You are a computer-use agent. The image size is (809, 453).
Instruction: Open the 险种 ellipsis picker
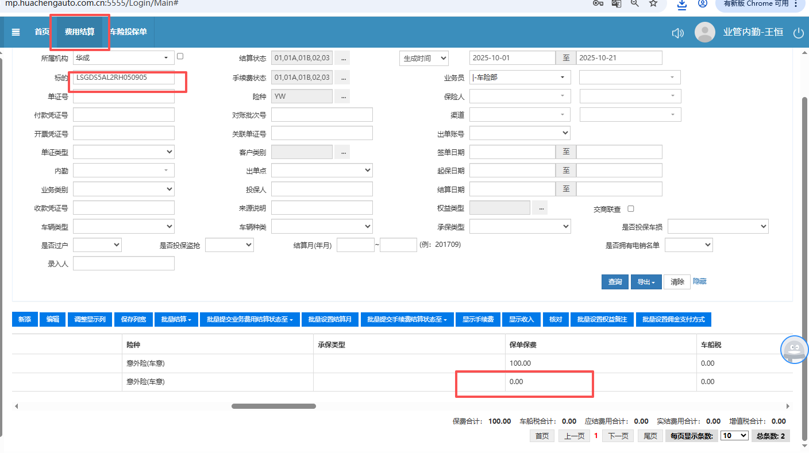point(342,96)
